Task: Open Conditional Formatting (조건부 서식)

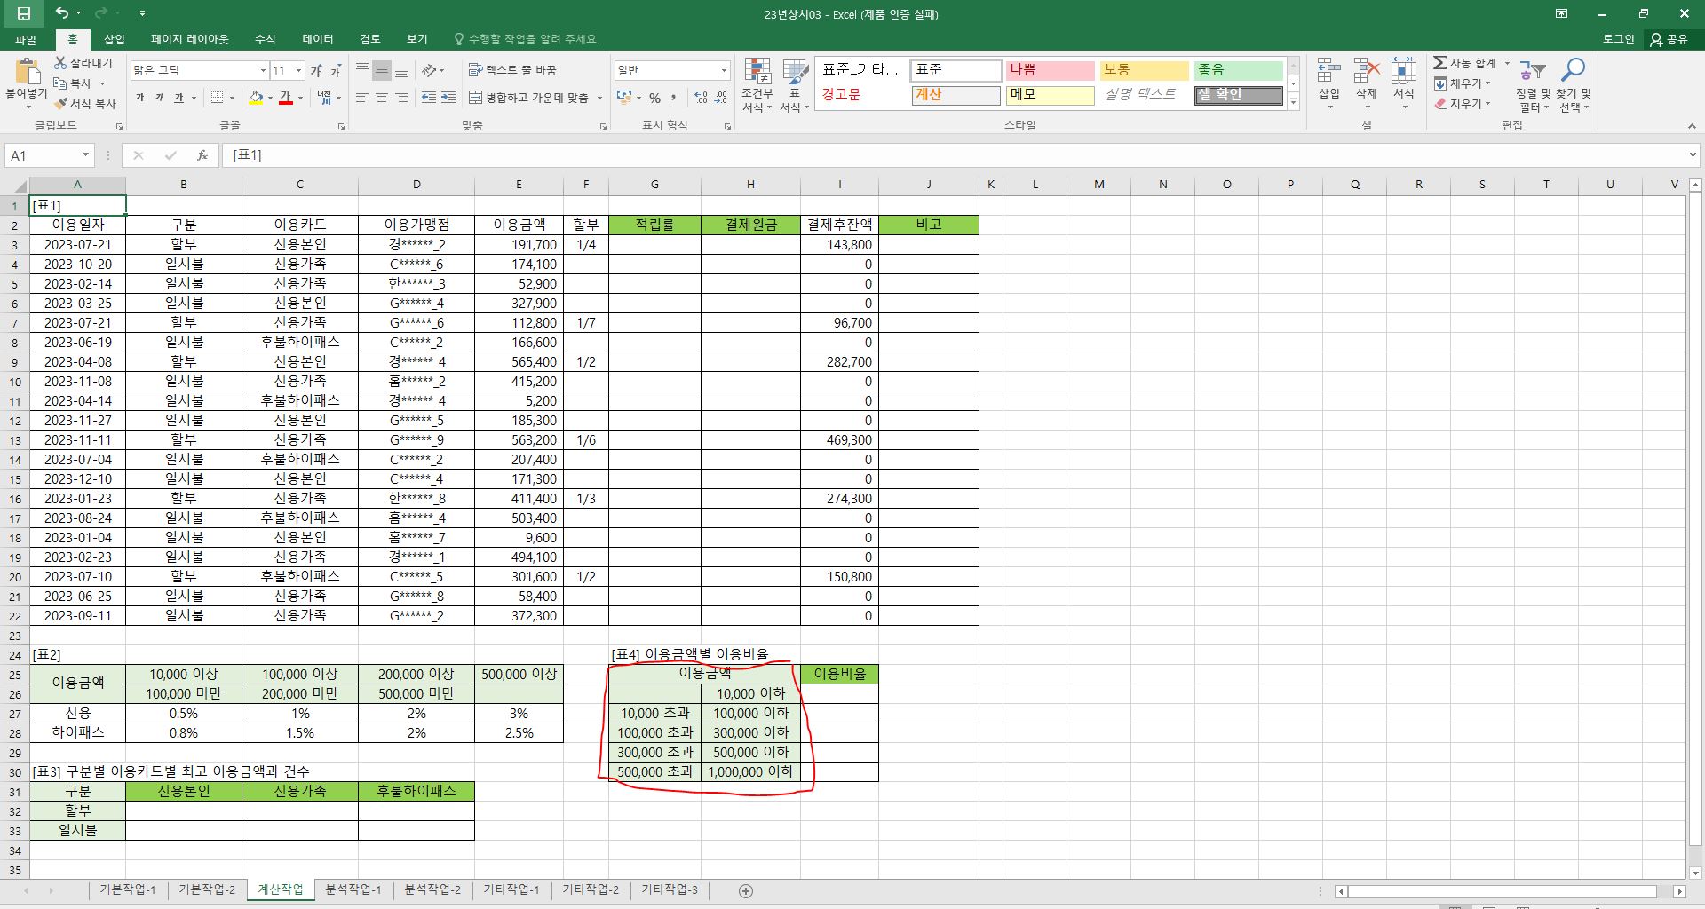Action: (757, 73)
